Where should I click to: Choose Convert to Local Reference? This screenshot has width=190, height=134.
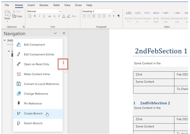pos(38,84)
